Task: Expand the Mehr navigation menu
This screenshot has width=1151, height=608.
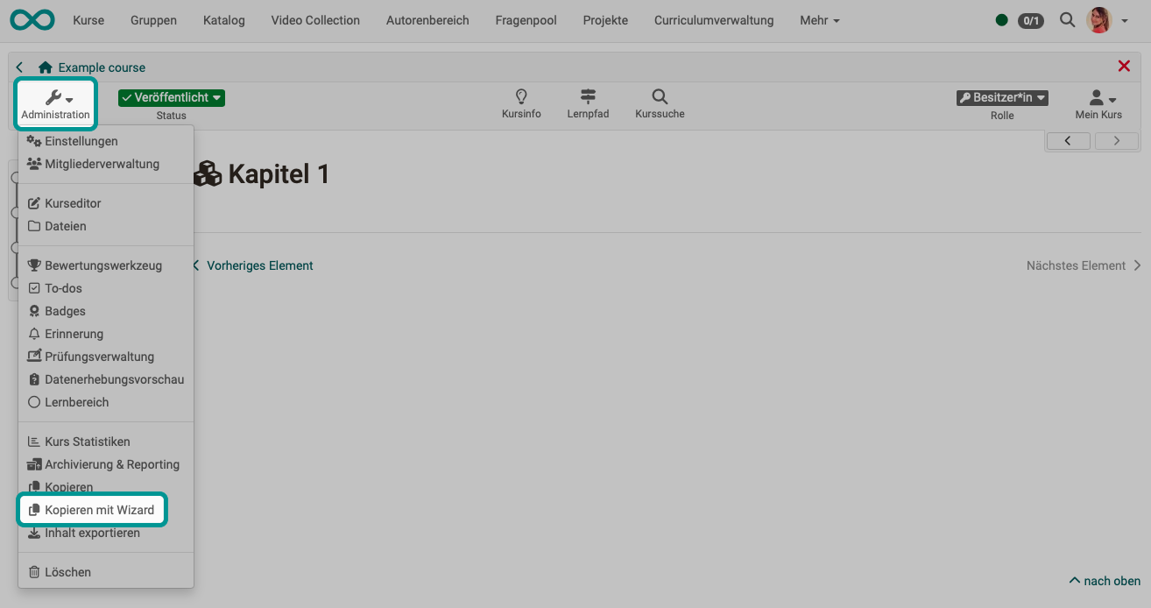Action: tap(819, 20)
